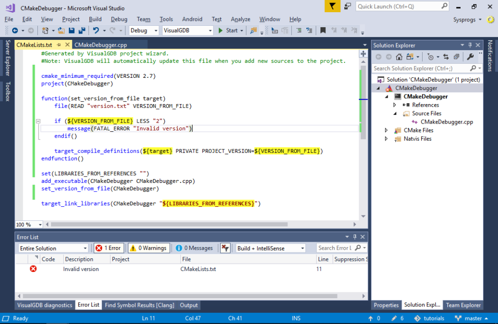Click the New Project toolbar icon

pos(45,31)
